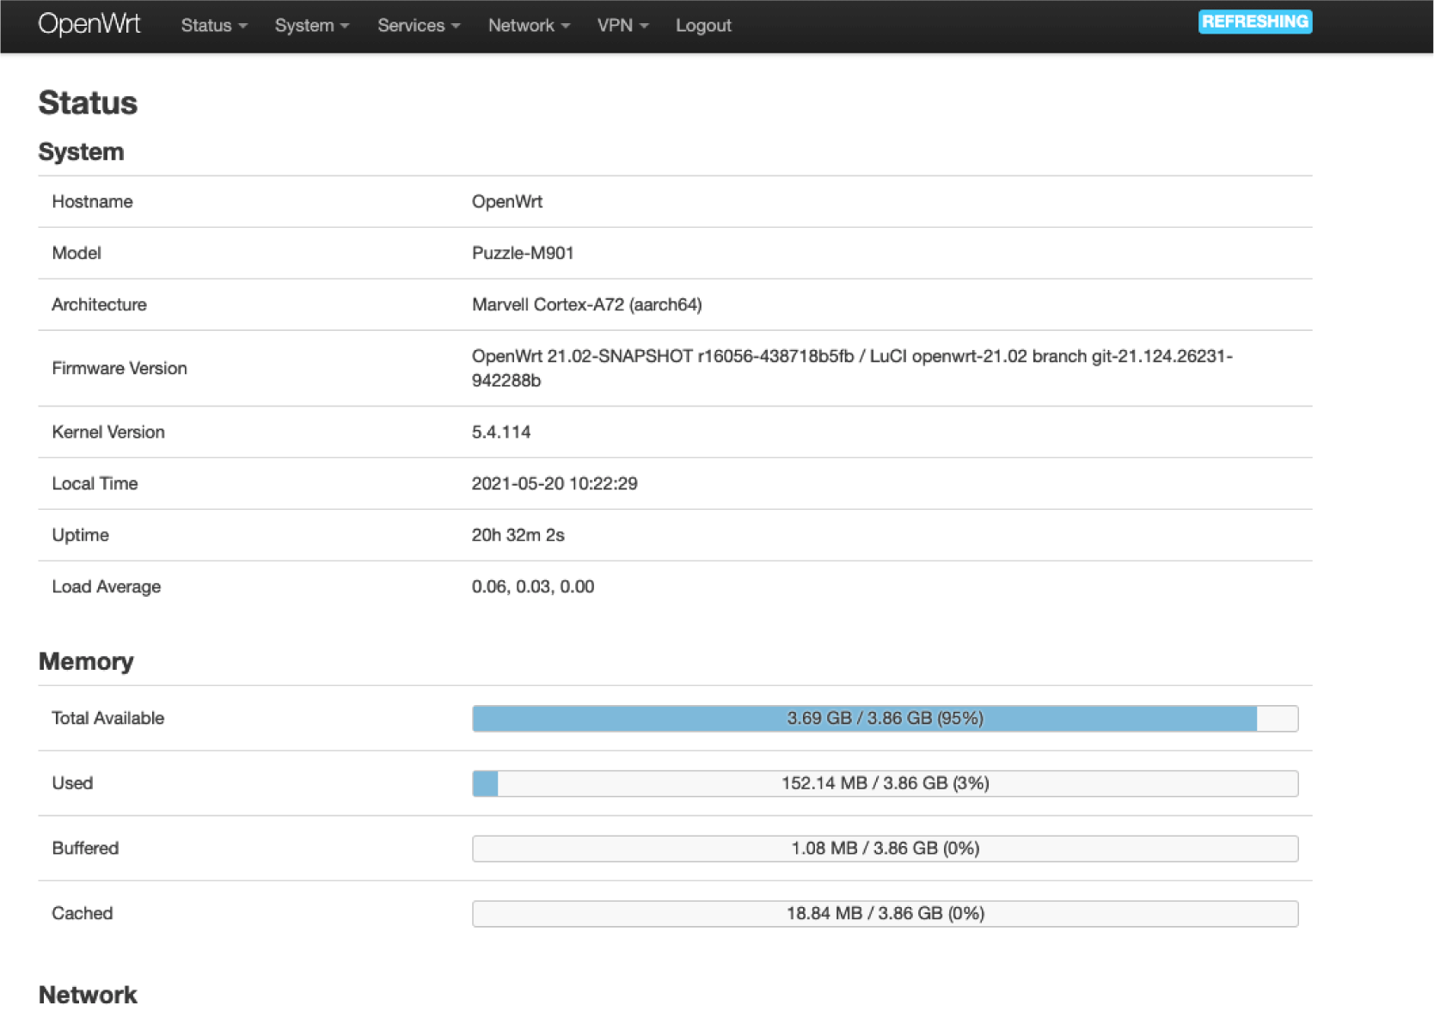Open the VPN menu
This screenshot has width=1434, height=1024.
[622, 26]
